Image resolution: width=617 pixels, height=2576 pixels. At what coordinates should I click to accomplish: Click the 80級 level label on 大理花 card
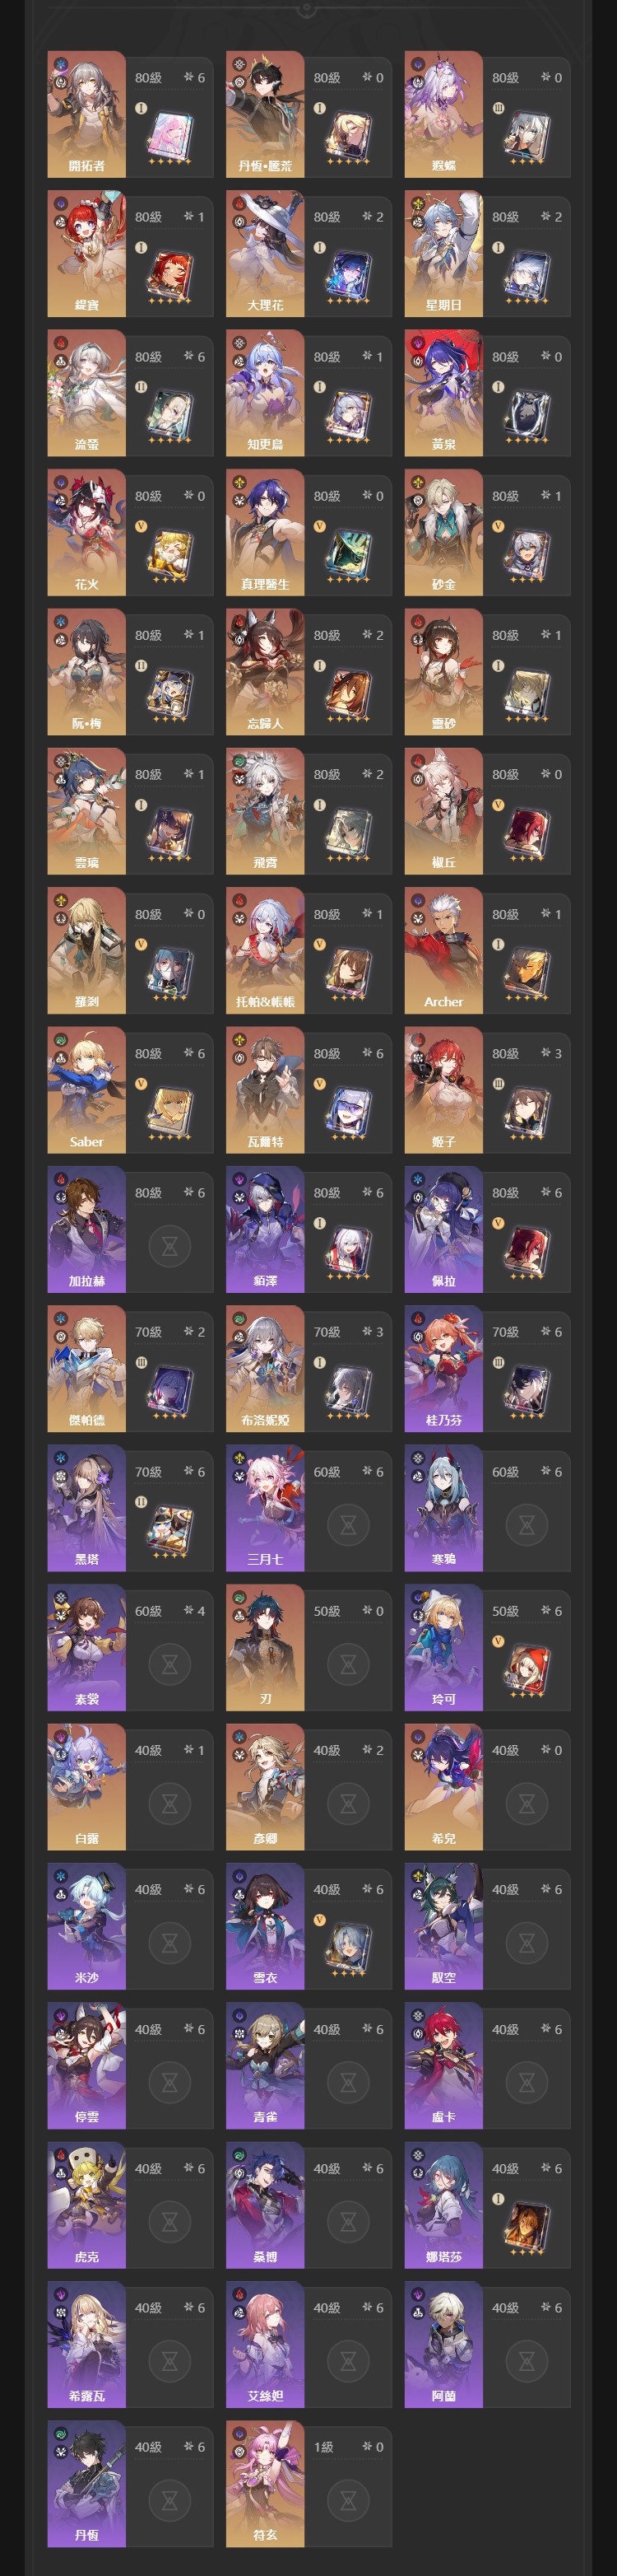pos(327,217)
